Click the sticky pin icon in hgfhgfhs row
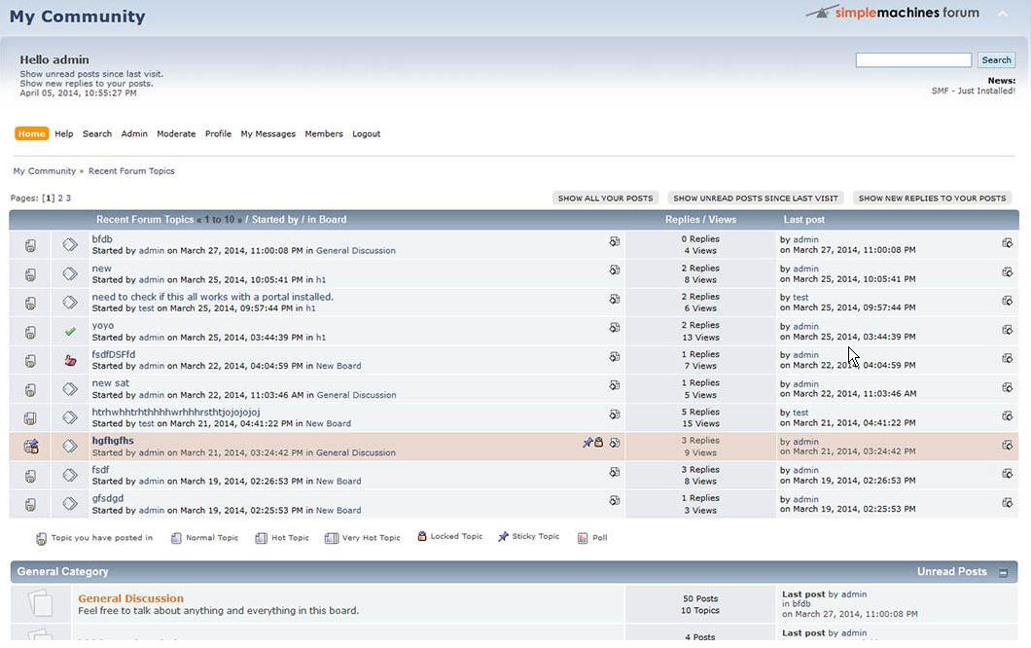This screenshot has width=1031, height=648. click(x=587, y=443)
